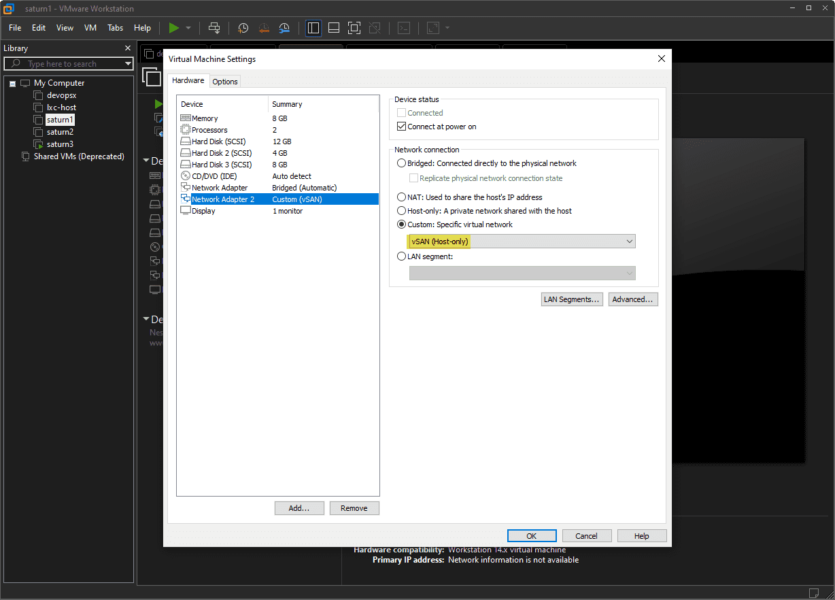Open the stretch guest dropdown arrow

pos(447,28)
